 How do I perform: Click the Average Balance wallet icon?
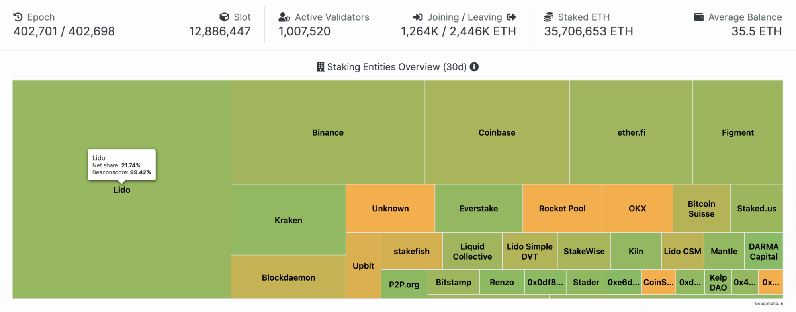699,17
